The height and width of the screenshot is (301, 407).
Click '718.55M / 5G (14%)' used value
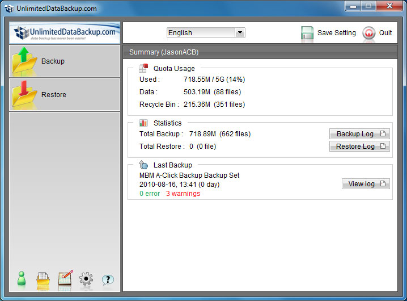point(214,80)
